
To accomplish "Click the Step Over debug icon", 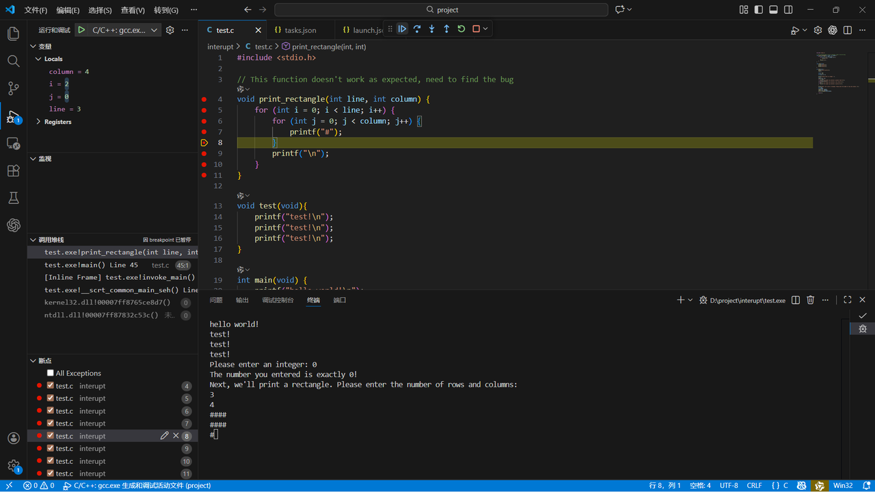I will coord(417,29).
